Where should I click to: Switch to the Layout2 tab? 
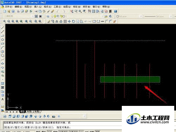37,112
